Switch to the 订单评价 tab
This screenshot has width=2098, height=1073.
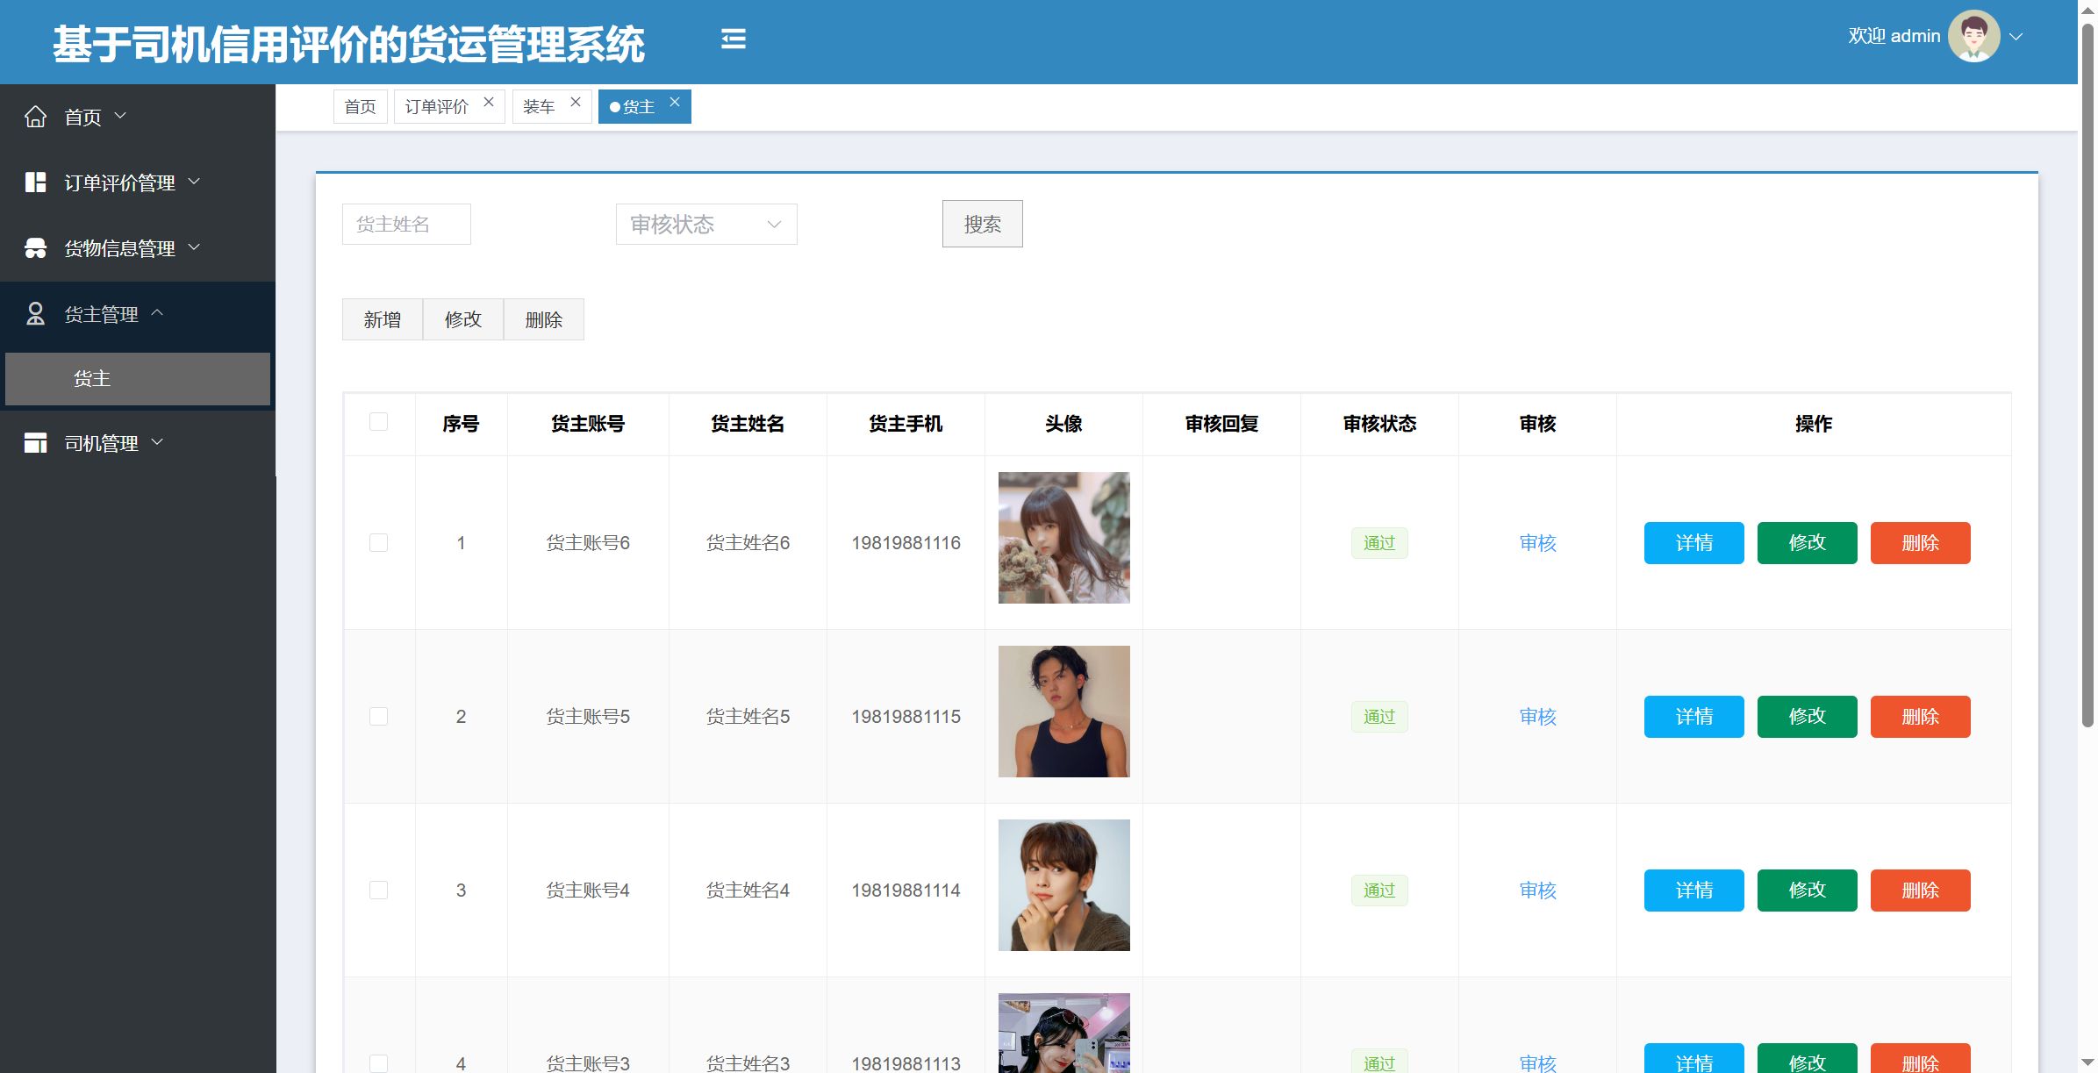tap(437, 106)
